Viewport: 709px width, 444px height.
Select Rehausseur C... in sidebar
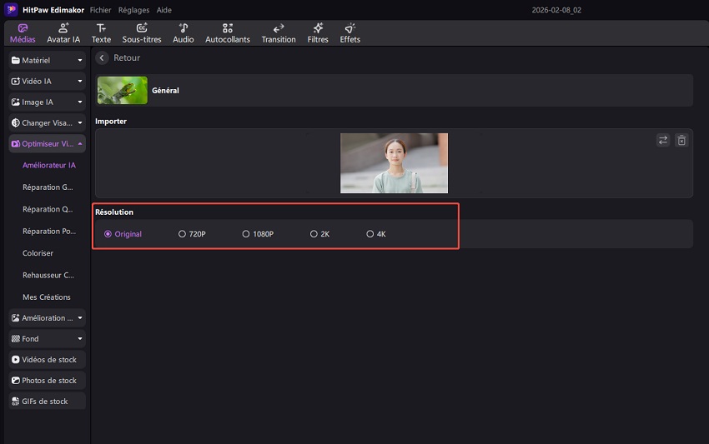click(48, 275)
